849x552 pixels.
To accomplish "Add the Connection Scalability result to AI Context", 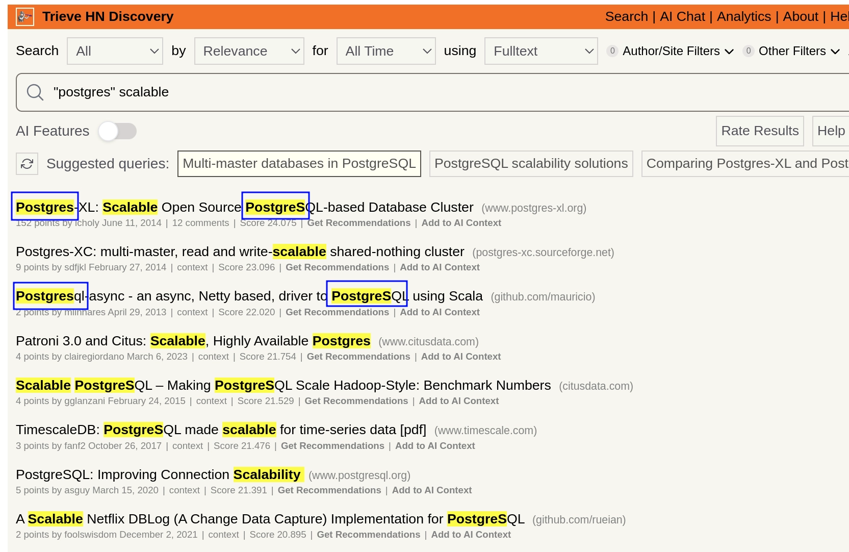I will click(432, 490).
